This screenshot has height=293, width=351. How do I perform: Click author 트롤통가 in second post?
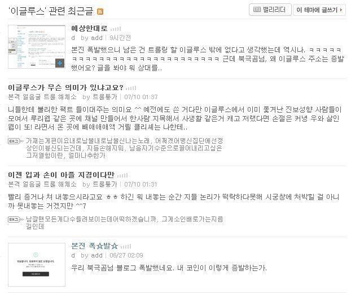[x=105, y=97]
